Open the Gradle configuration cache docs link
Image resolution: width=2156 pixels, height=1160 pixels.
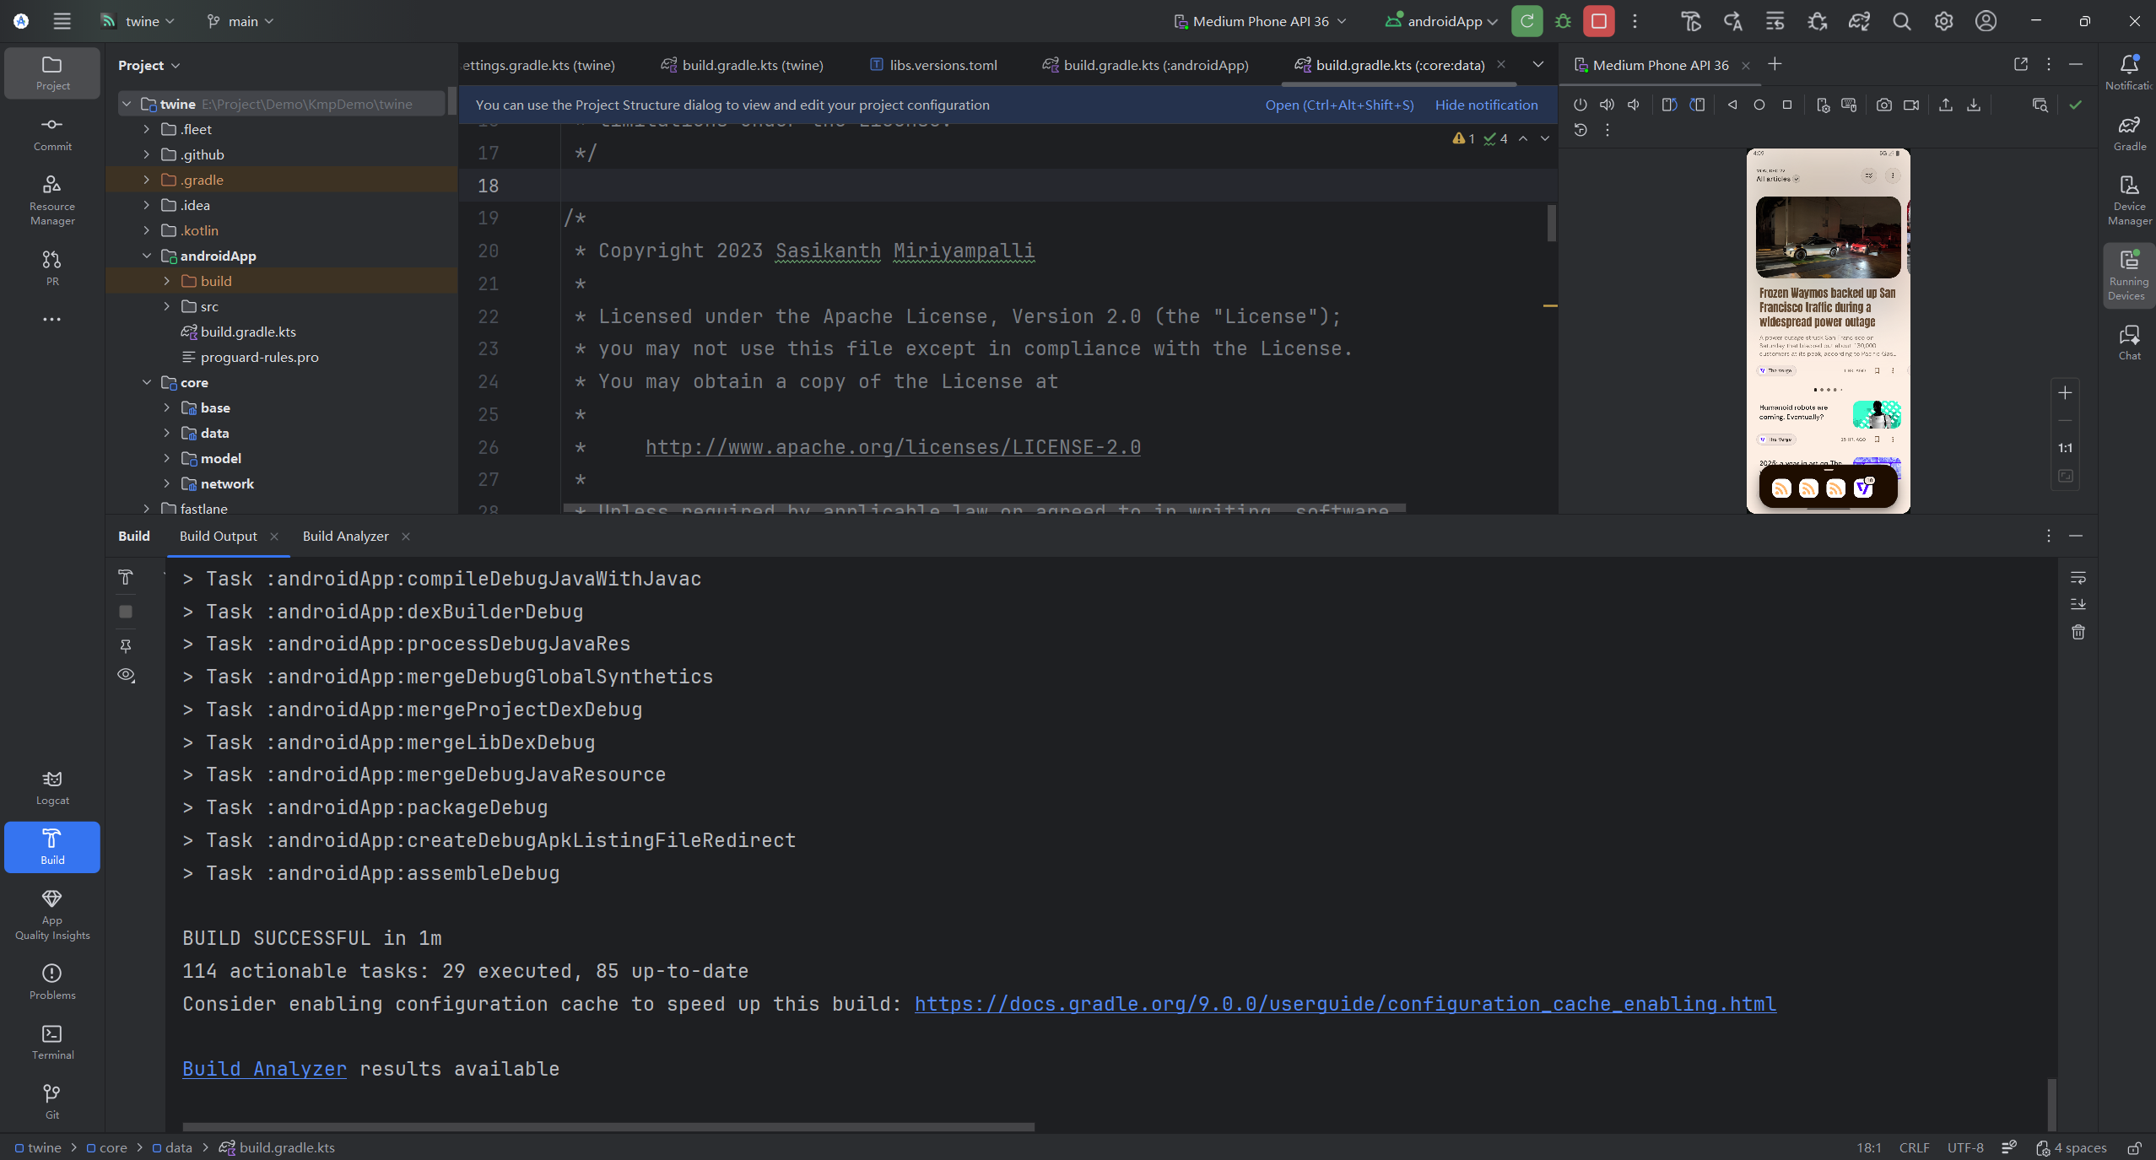tap(1345, 1004)
